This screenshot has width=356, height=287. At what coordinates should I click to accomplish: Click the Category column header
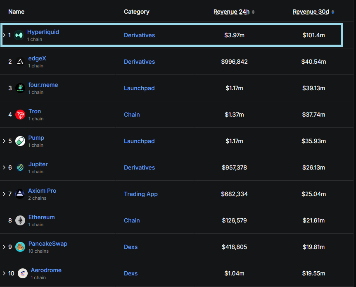pyautogui.click(x=137, y=12)
